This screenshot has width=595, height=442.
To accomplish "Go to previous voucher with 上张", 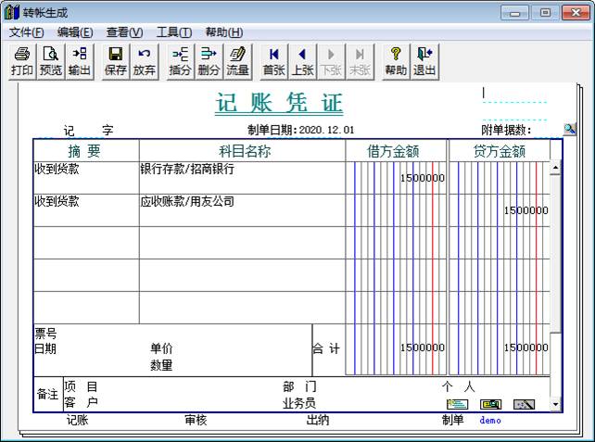I will (302, 61).
